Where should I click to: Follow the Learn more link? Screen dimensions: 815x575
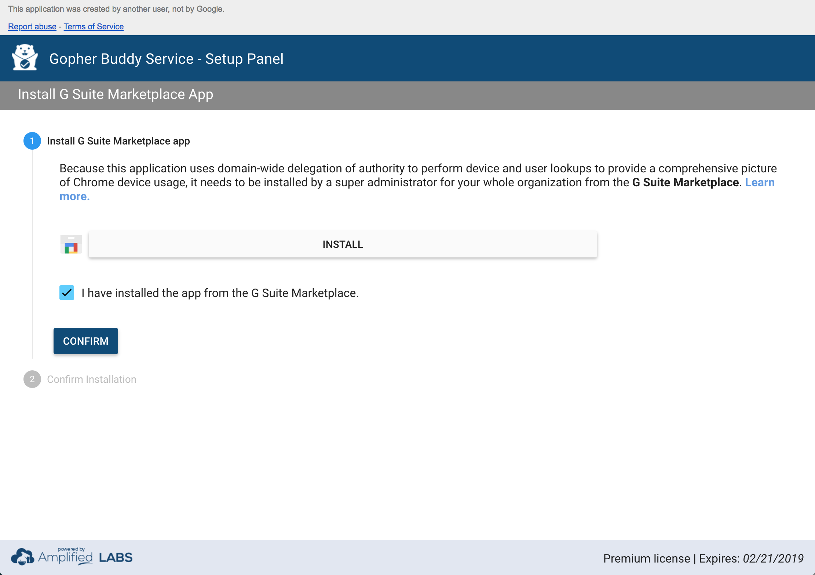pyautogui.click(x=760, y=183)
